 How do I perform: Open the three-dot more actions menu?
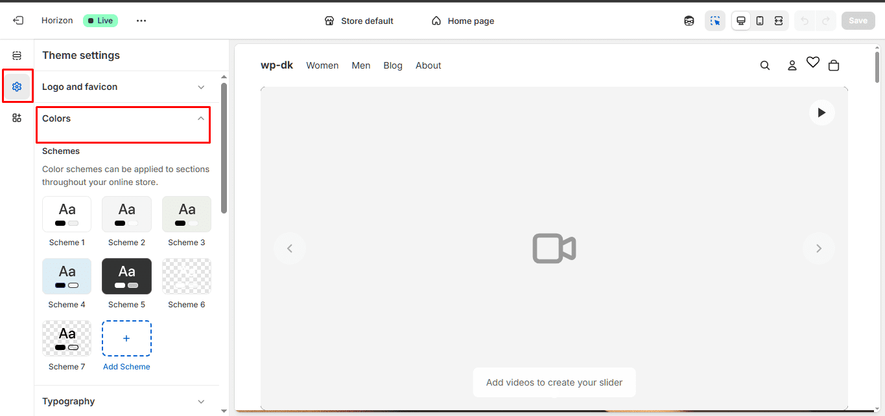141,21
